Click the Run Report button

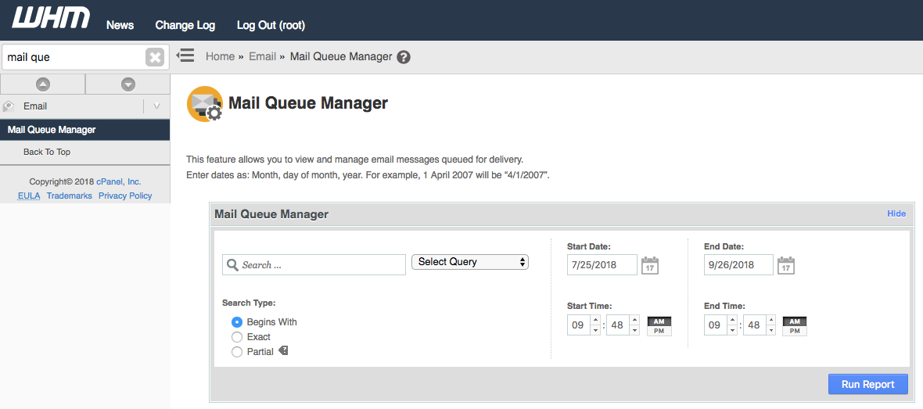(x=867, y=384)
